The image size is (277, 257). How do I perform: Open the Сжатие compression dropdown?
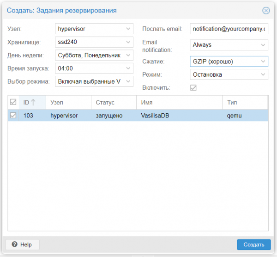pyautogui.click(x=263, y=61)
